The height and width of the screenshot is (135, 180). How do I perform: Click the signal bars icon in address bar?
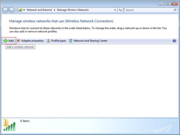(x=20, y=10)
